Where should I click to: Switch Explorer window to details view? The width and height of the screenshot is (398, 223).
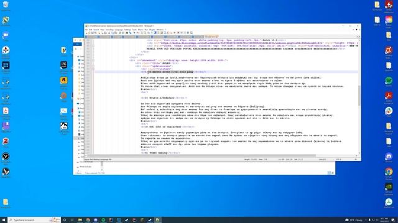[x=329, y=173]
